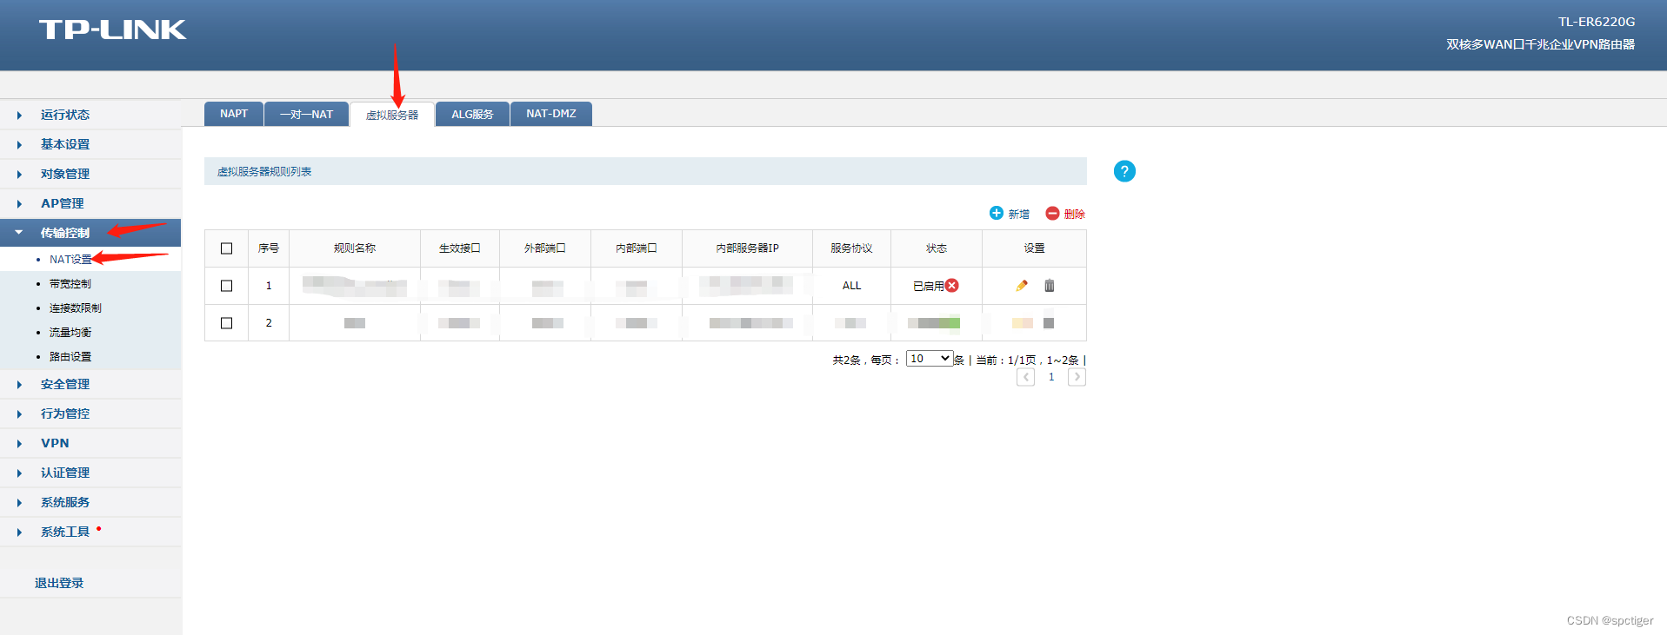Switch to the ALG服务 tab
The image size is (1667, 635).
coord(472,114)
